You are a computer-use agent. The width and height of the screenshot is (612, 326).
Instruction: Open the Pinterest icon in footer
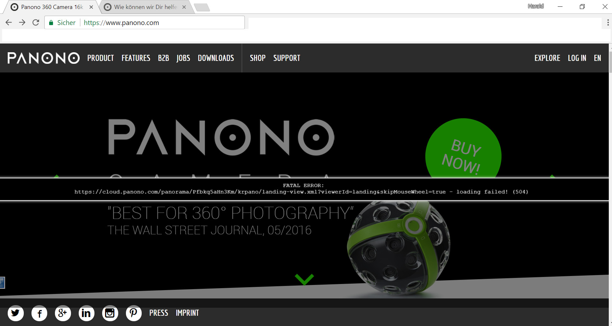coord(134,313)
